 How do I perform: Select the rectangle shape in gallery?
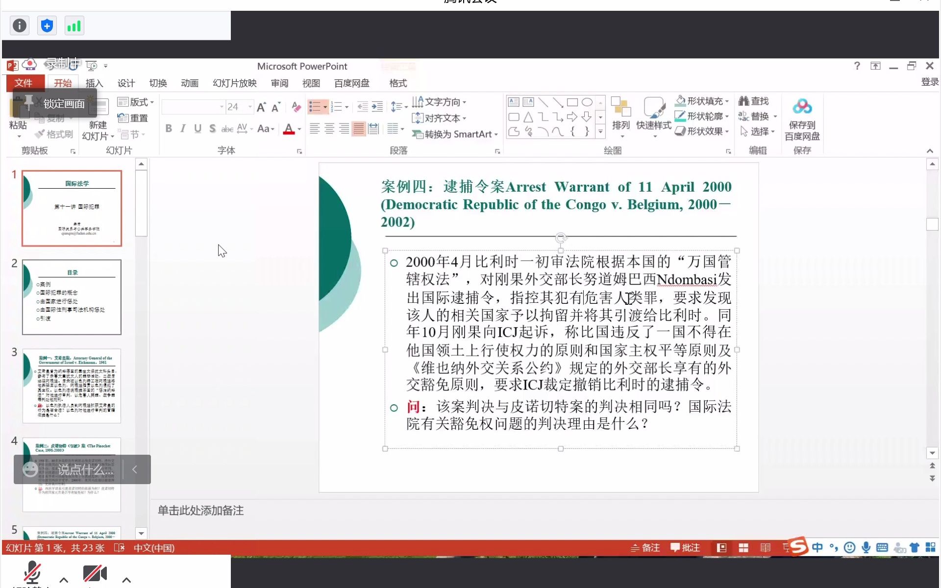pyautogui.click(x=572, y=102)
